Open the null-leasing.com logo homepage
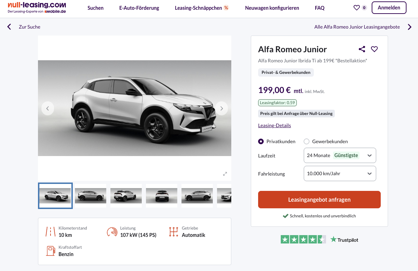Viewport: 418px width, 271px height. tap(37, 7)
